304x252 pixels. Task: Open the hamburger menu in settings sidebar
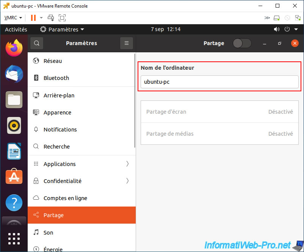coord(126,43)
